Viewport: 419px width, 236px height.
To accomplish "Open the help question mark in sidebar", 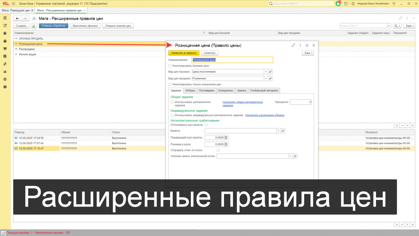I will [5, 87].
